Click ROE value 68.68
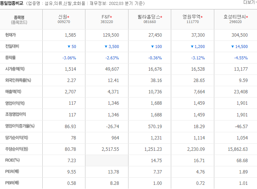The height and width of the screenshot is (189, 257). pos(242,161)
